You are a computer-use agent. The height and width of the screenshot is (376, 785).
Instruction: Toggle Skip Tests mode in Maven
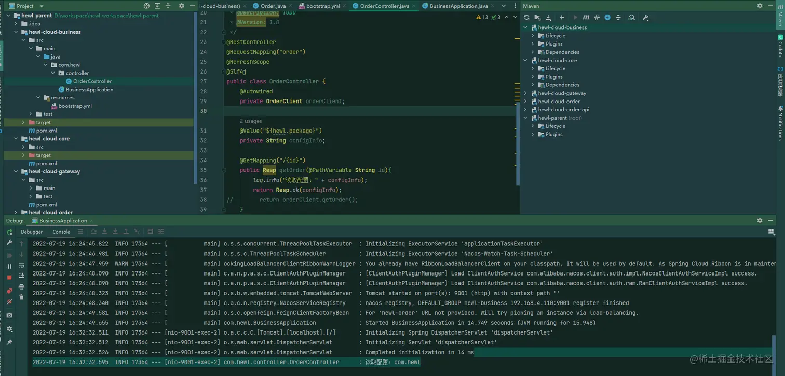coord(607,18)
